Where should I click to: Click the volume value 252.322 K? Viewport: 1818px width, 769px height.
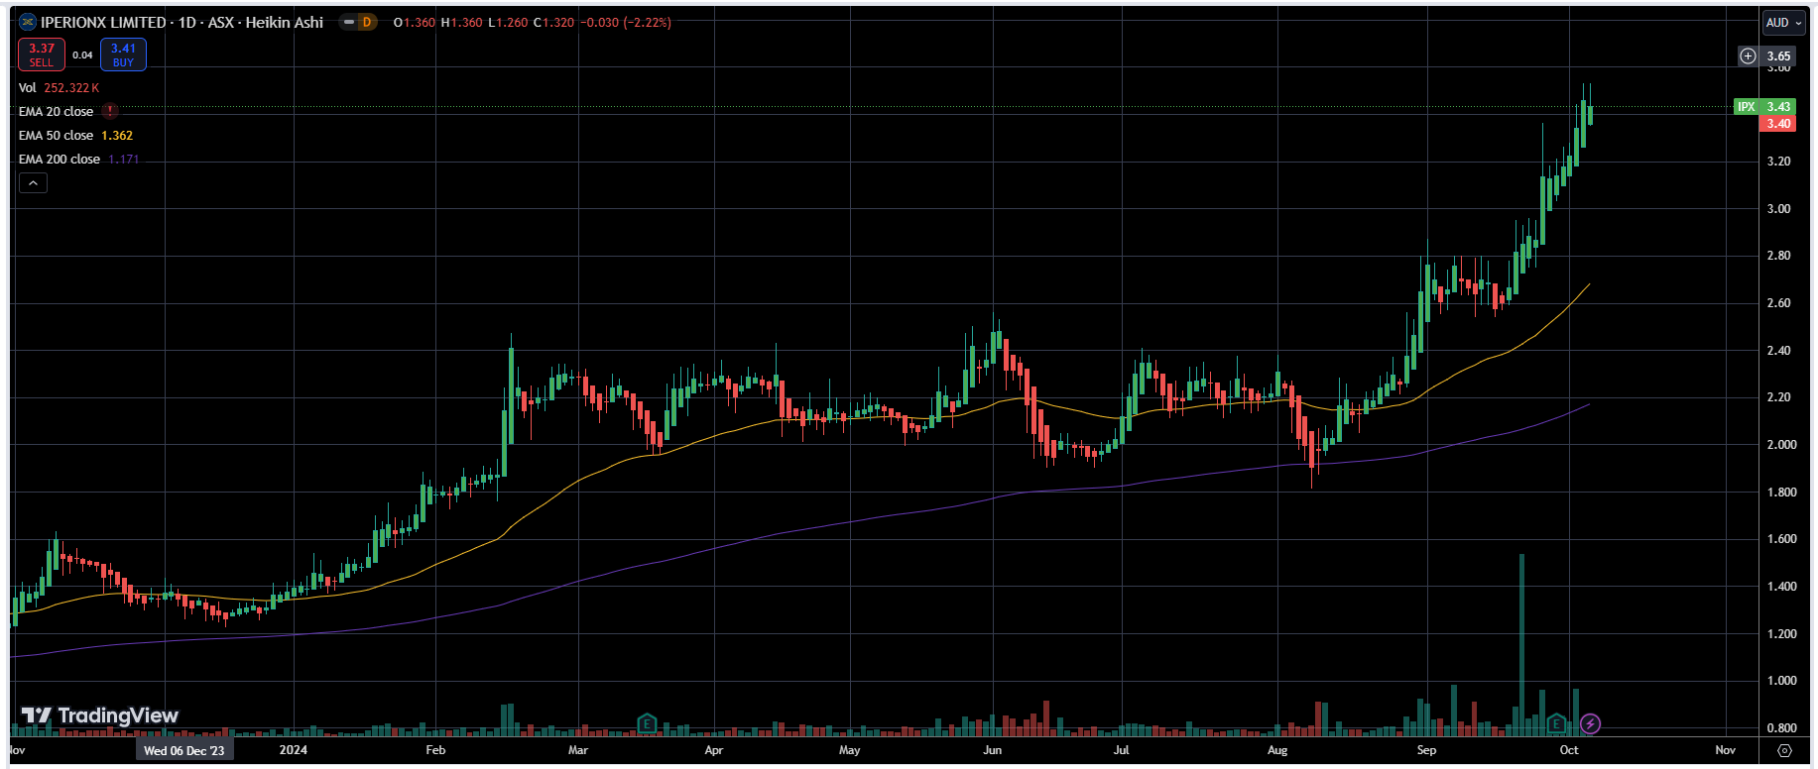(x=71, y=88)
